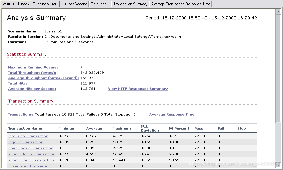
Task: Click the results session path res.lrr
Action: [113, 36]
